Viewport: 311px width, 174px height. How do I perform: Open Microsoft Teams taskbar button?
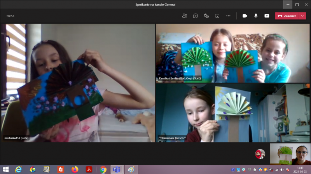pyautogui.click(x=117, y=169)
